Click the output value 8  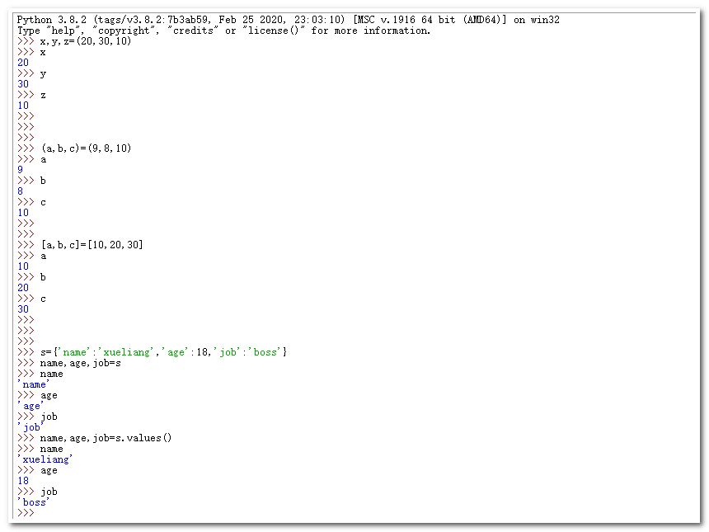[x=21, y=191]
